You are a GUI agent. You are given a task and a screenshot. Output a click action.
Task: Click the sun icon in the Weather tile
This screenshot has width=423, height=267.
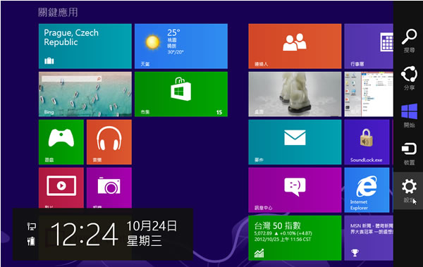point(153,42)
